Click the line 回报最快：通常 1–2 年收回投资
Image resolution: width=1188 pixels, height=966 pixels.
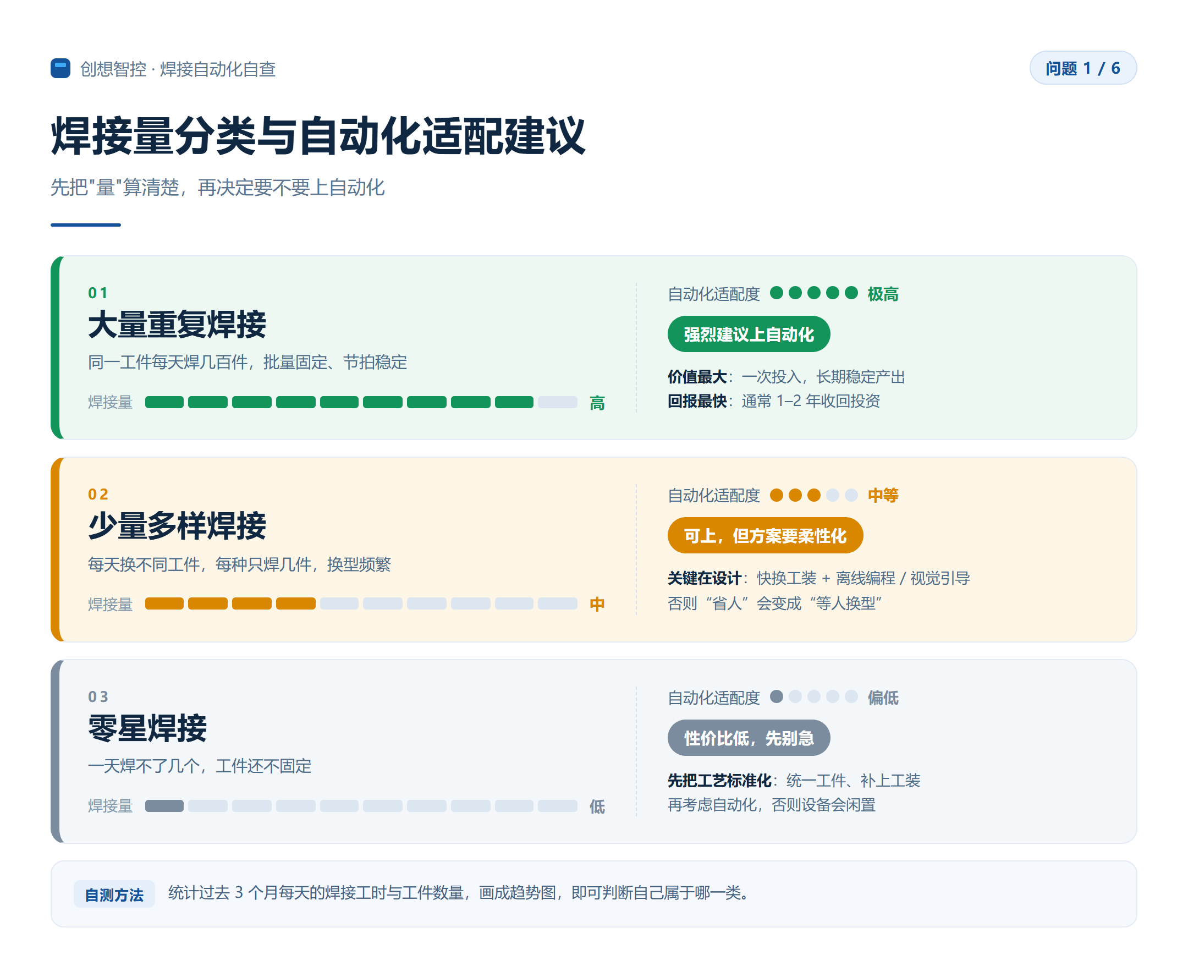[x=774, y=401]
